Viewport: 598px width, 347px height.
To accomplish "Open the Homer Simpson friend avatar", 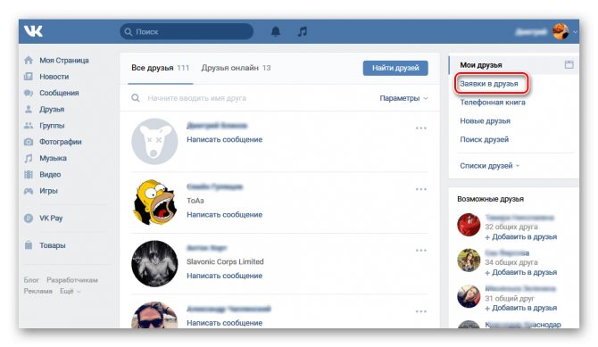I will [154, 202].
